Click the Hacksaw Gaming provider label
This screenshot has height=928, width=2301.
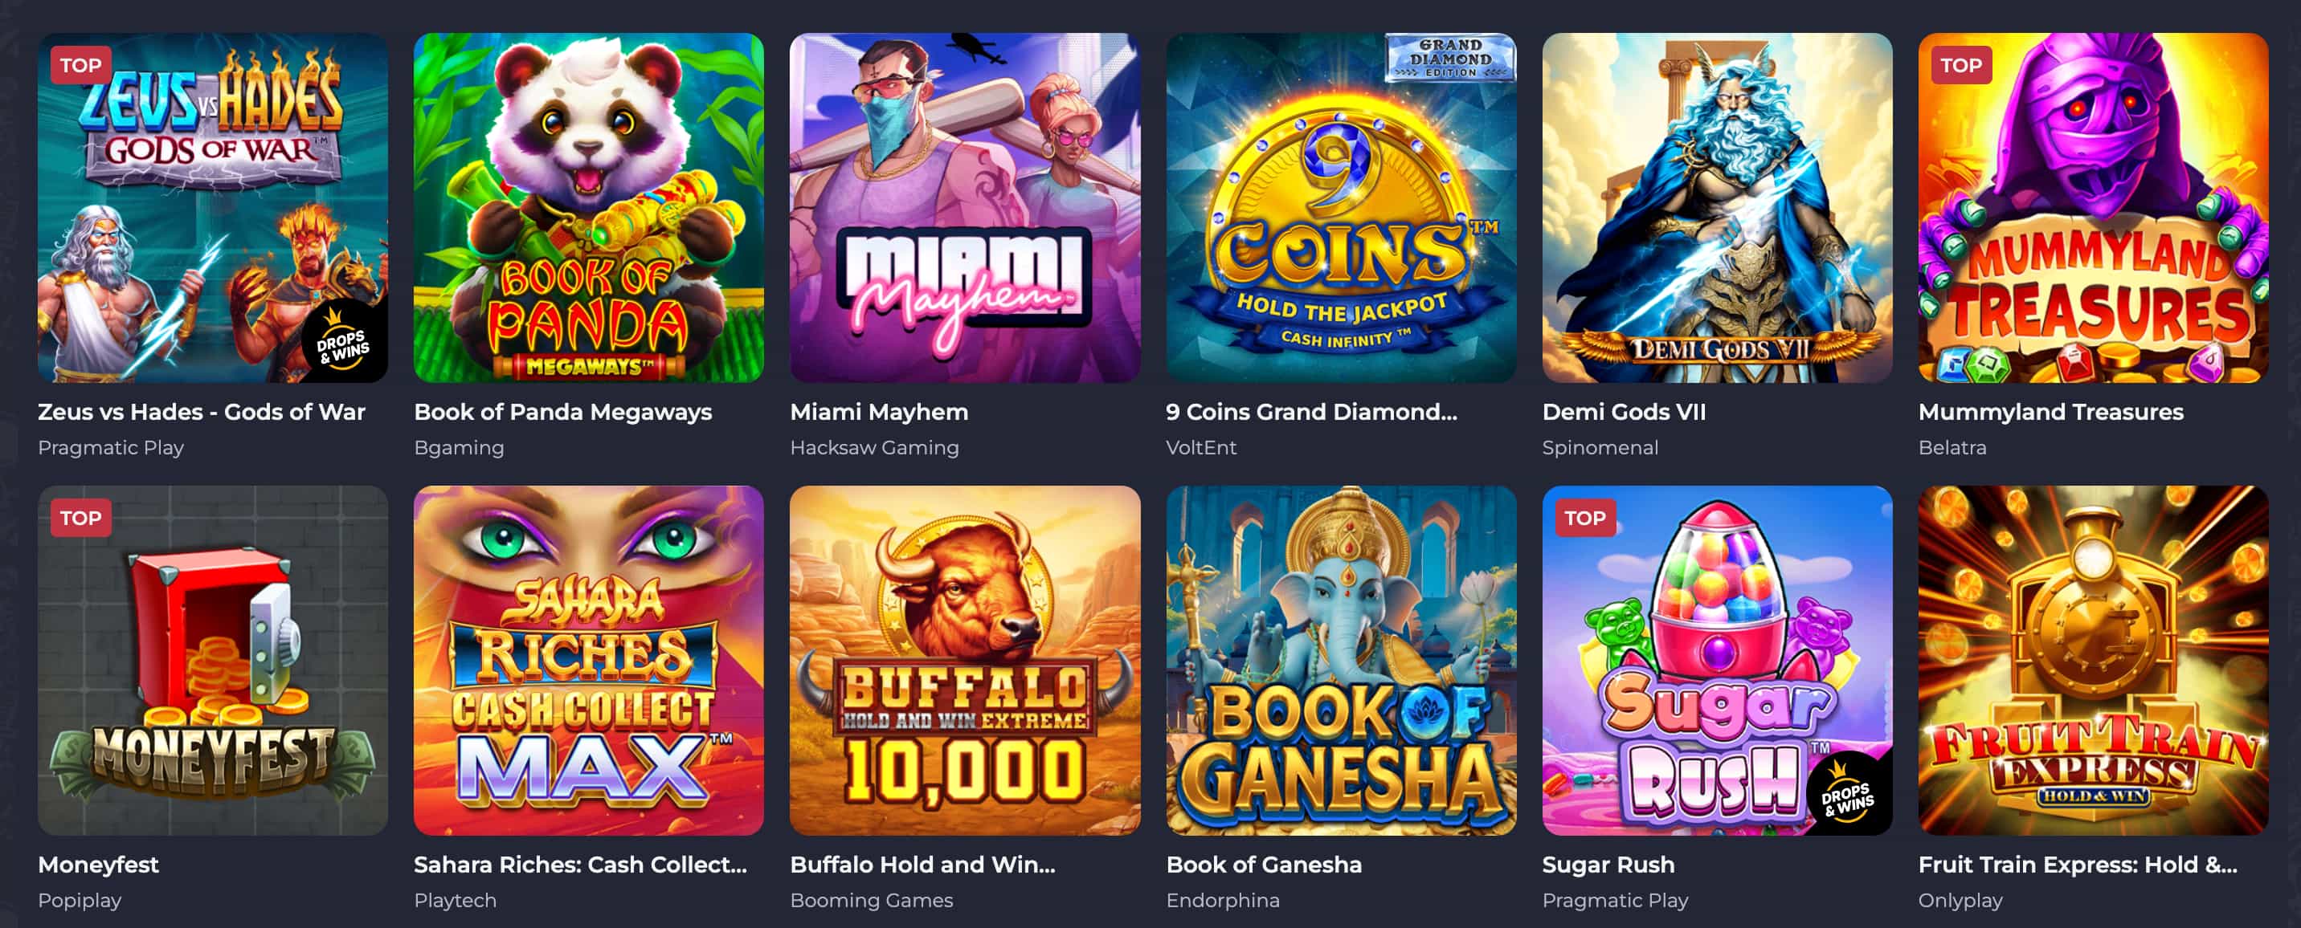pos(876,448)
